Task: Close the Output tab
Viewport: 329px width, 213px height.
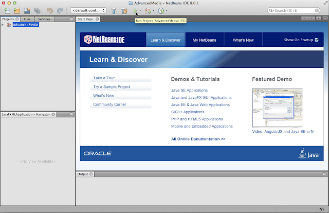Action: click(x=91, y=174)
